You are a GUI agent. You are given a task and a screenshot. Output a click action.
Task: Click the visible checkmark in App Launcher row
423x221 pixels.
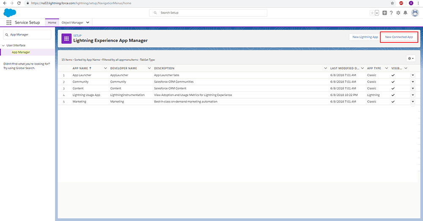[393, 75]
